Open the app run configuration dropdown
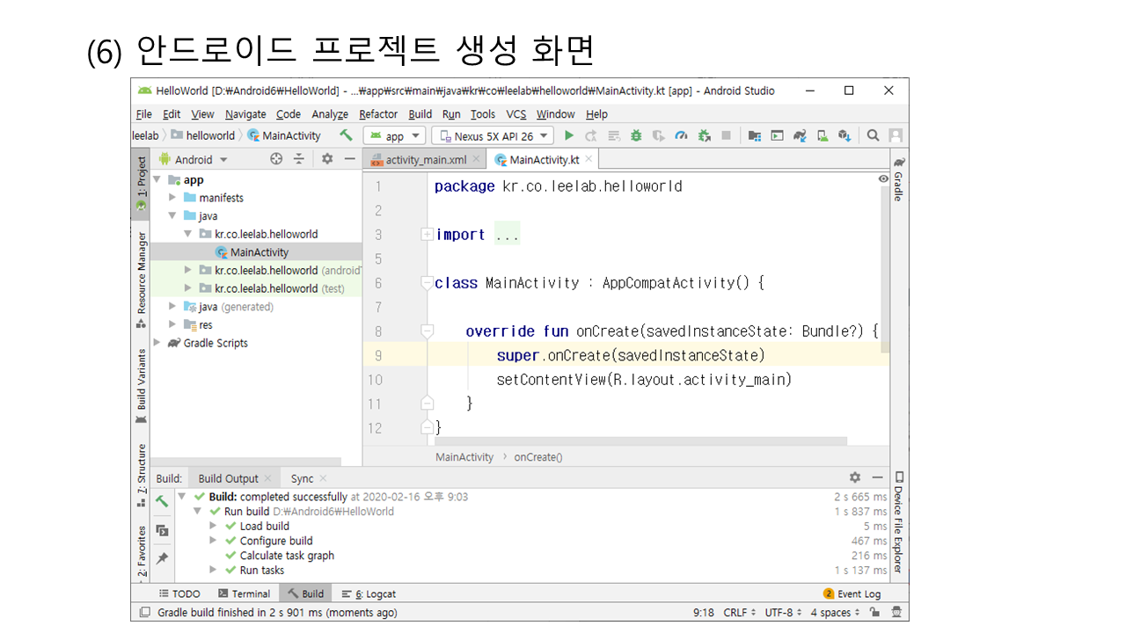Viewport: 1126px width, 633px height. point(395,135)
